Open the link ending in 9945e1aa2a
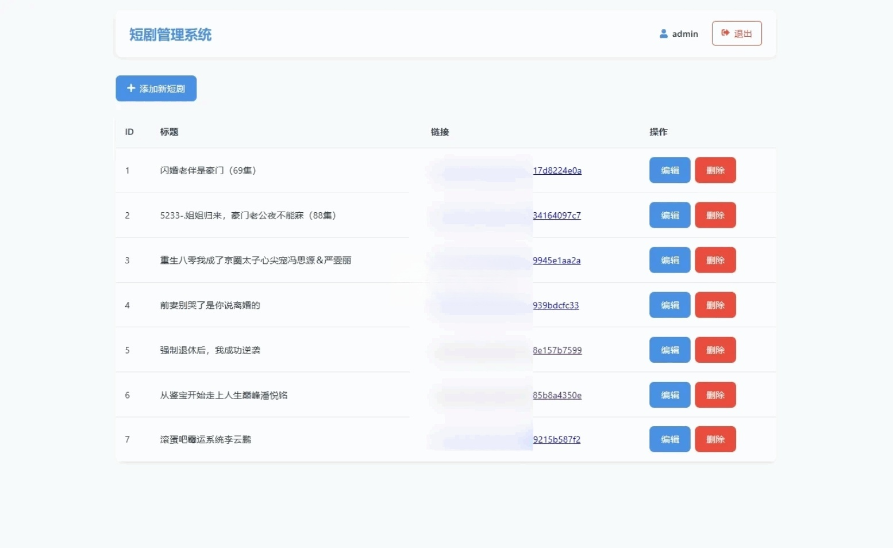 (557, 260)
